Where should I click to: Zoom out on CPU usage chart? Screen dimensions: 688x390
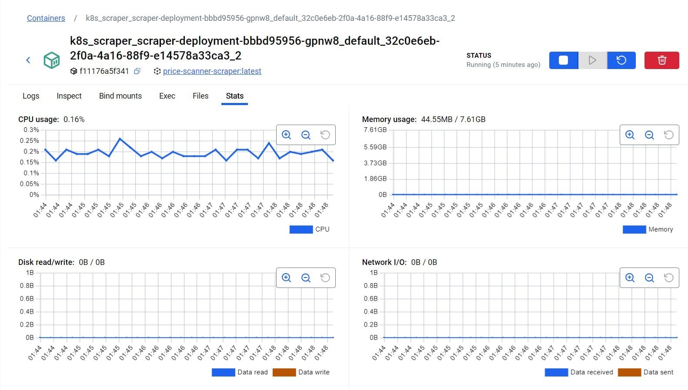pyautogui.click(x=306, y=135)
